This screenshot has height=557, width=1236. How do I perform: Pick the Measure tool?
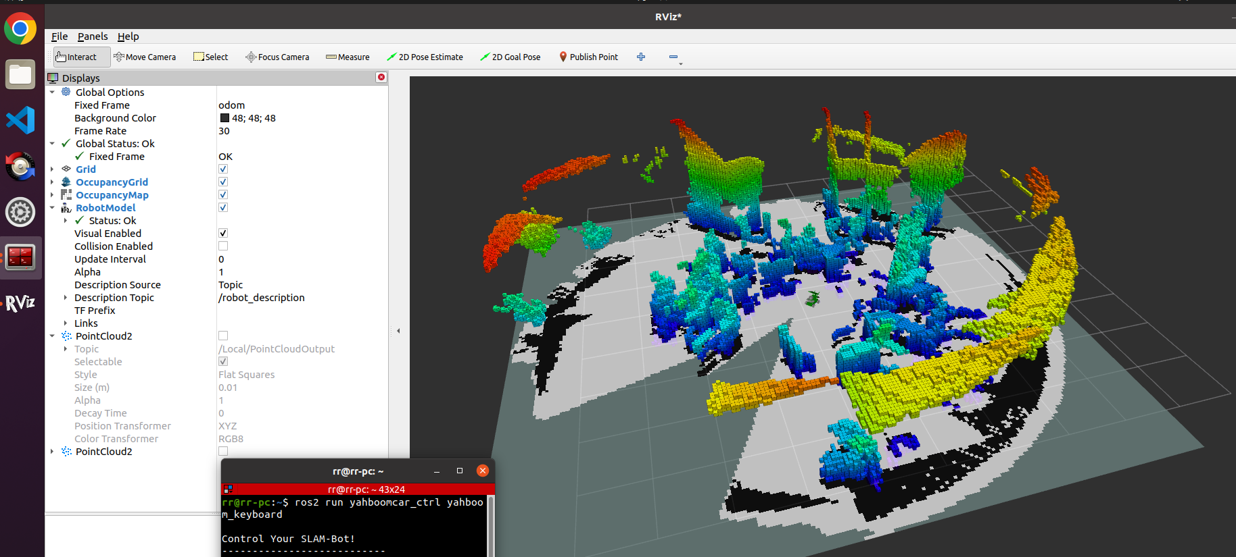[x=348, y=57]
